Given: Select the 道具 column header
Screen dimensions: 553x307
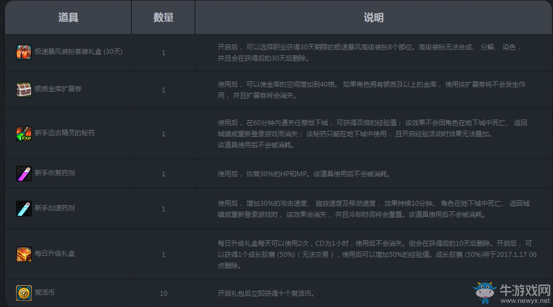Looking at the screenshot, I should coord(68,17).
